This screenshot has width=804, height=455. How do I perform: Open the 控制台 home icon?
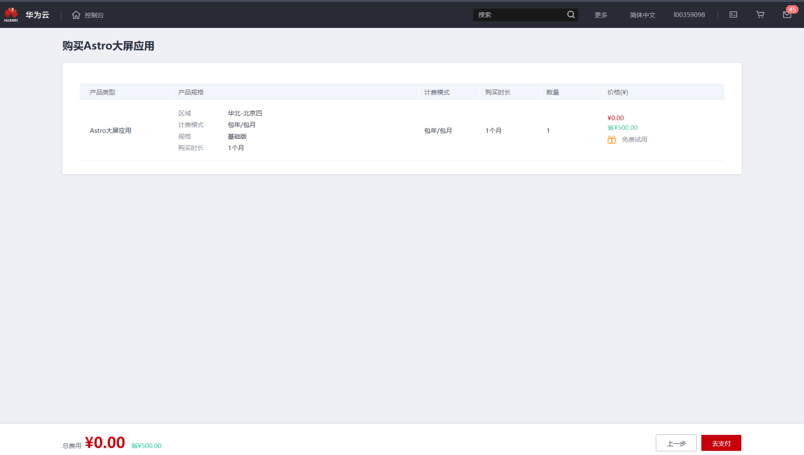(x=76, y=15)
